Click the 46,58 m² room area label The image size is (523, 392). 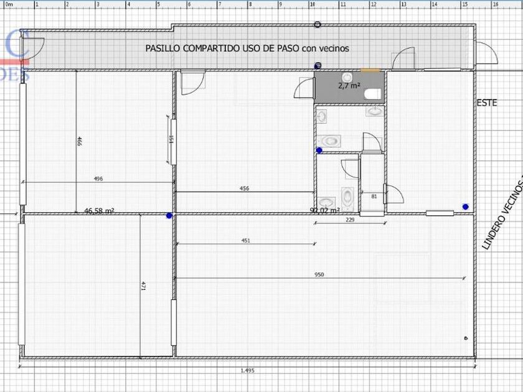[99, 211]
